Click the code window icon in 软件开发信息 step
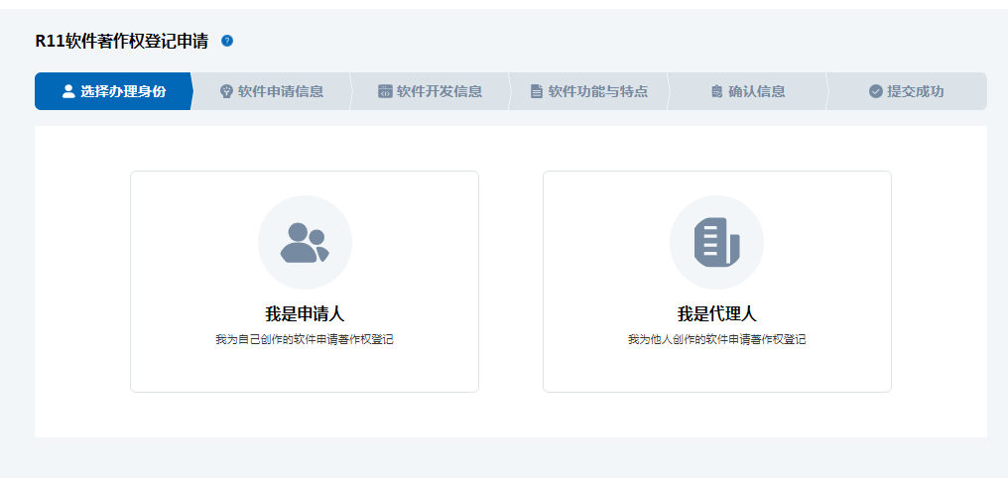Screen dimensions: 1008x478 point(385,91)
